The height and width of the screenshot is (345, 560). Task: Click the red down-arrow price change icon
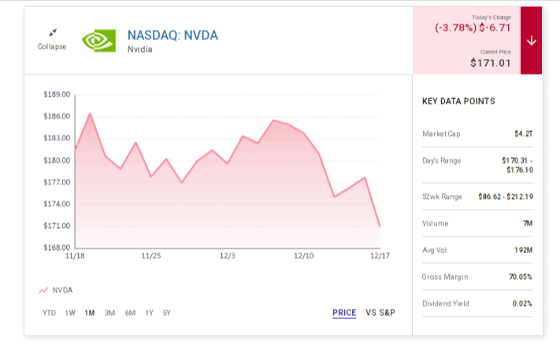[531, 40]
